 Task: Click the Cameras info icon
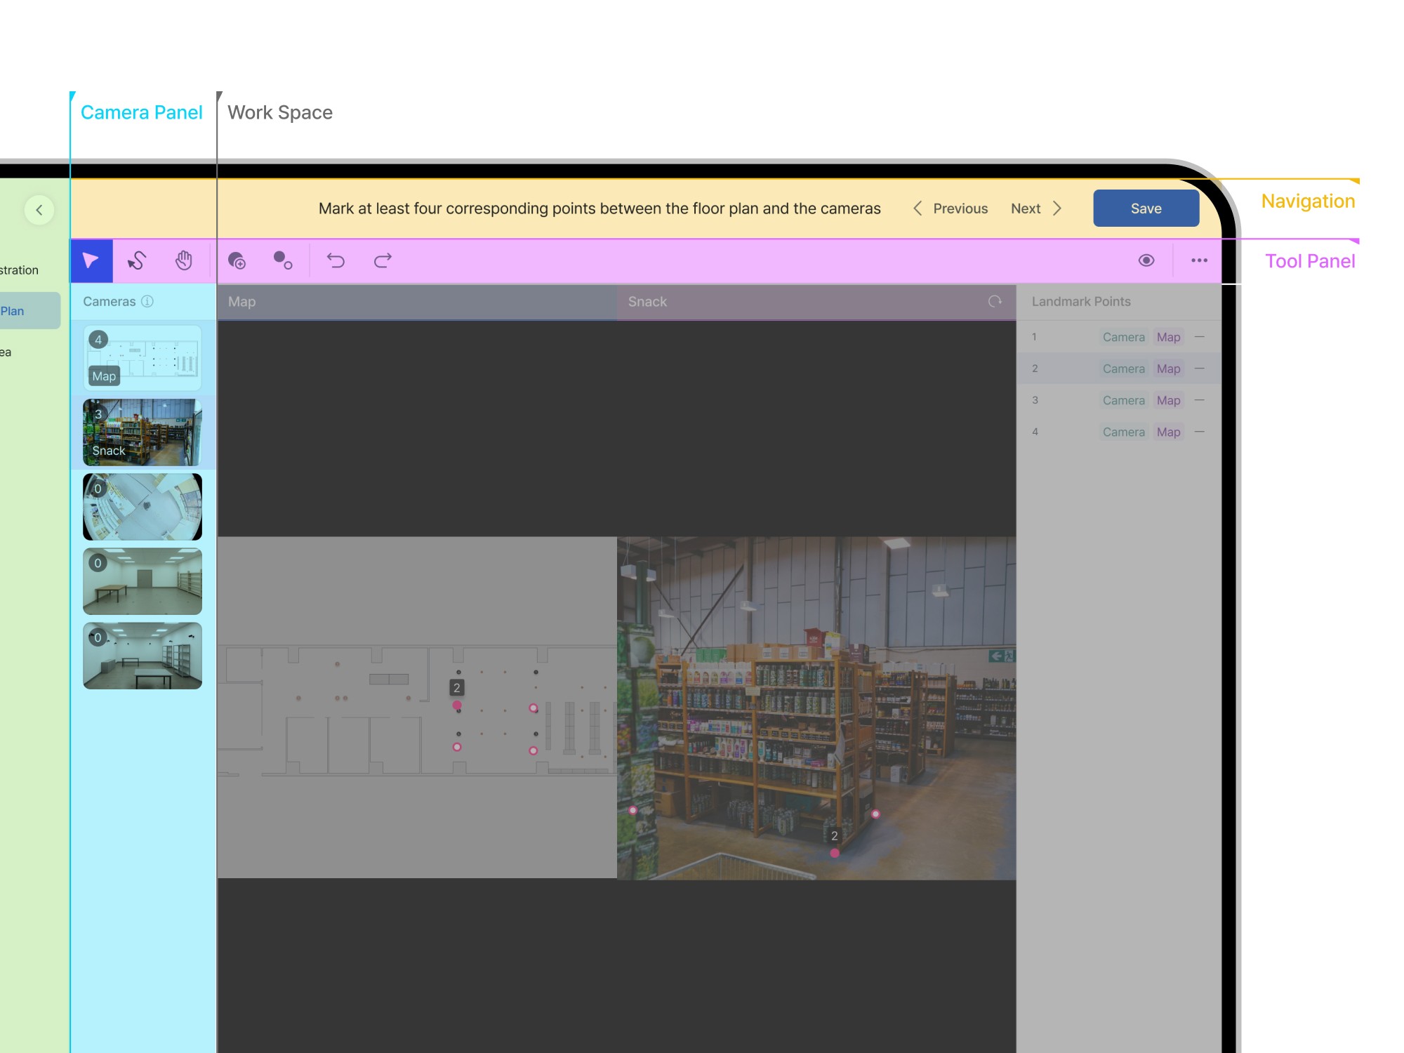(147, 301)
